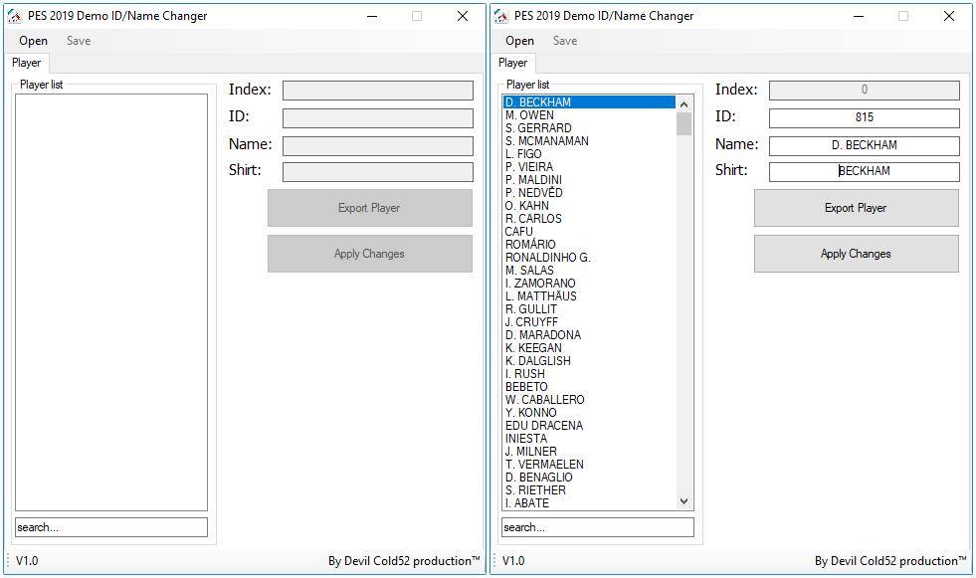
Task: Close the right window
Action: point(948,16)
